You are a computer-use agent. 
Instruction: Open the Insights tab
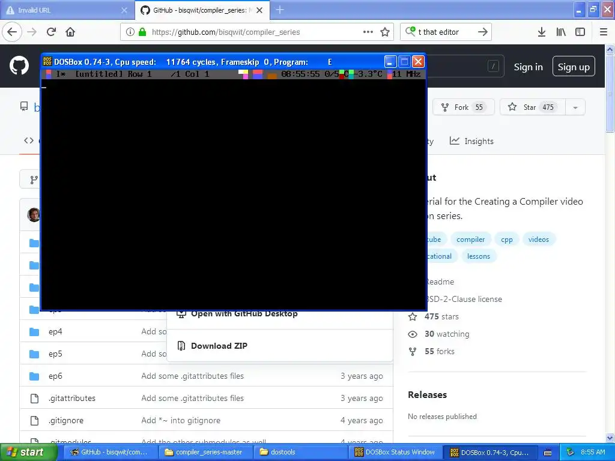pyautogui.click(x=471, y=141)
